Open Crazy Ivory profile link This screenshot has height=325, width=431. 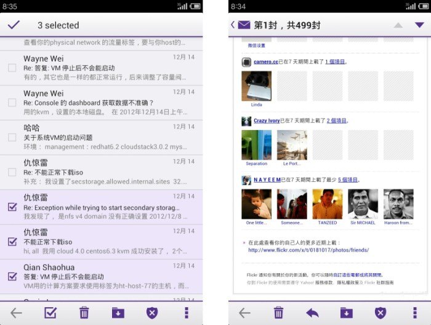click(267, 121)
